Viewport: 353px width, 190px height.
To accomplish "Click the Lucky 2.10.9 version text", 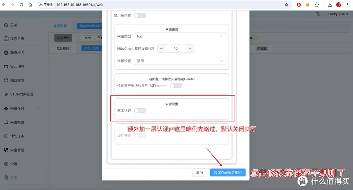I will coord(338,14).
